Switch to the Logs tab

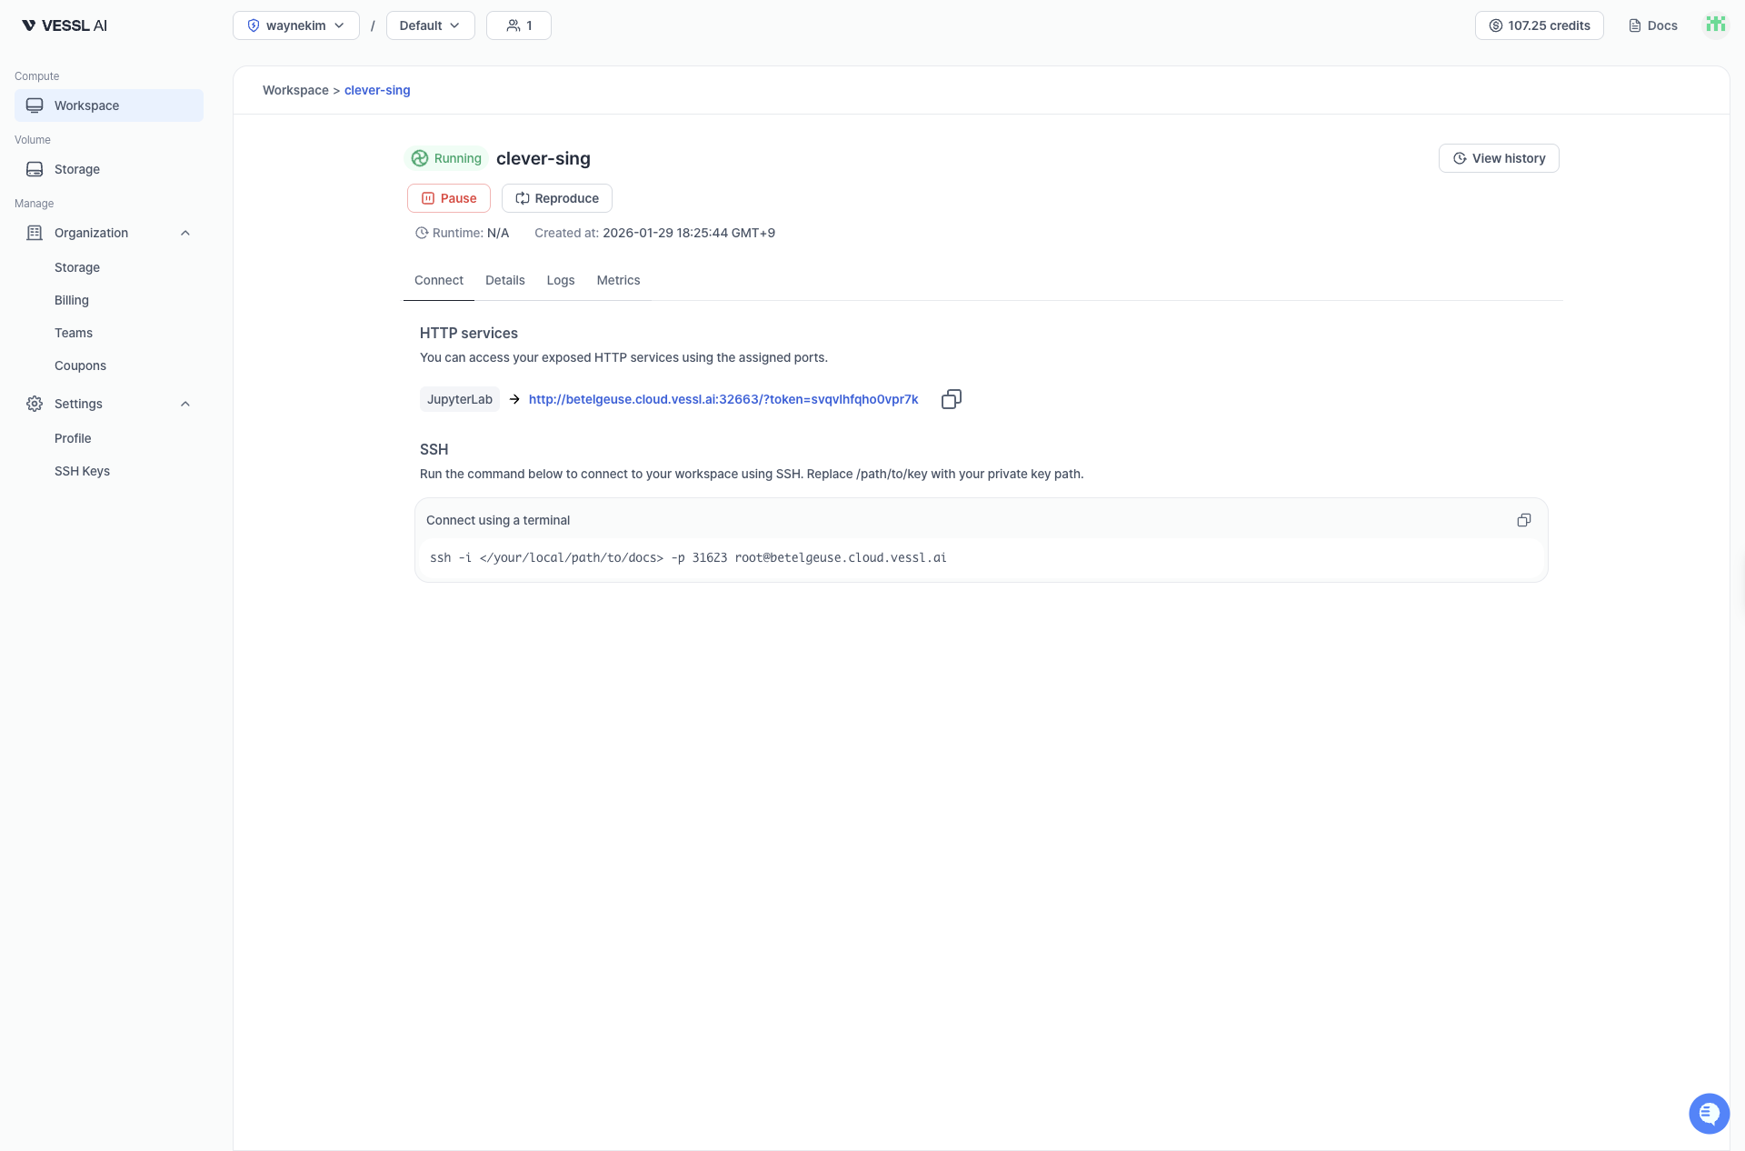tap(560, 280)
